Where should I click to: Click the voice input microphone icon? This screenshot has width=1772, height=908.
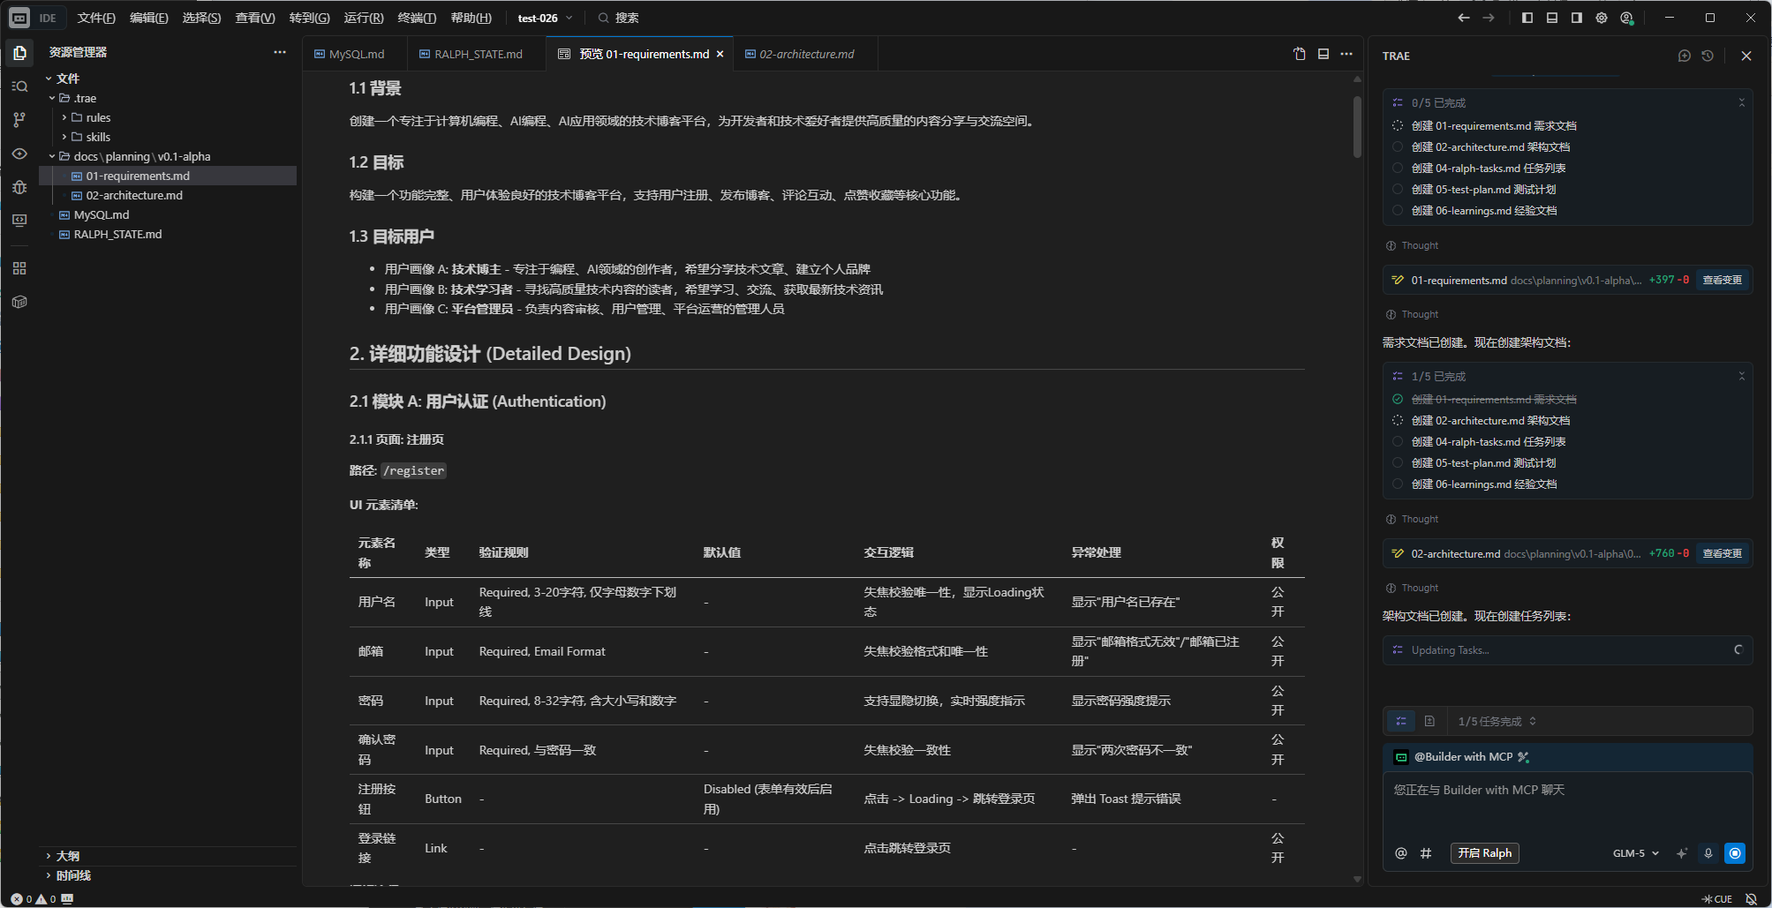coord(1708,853)
